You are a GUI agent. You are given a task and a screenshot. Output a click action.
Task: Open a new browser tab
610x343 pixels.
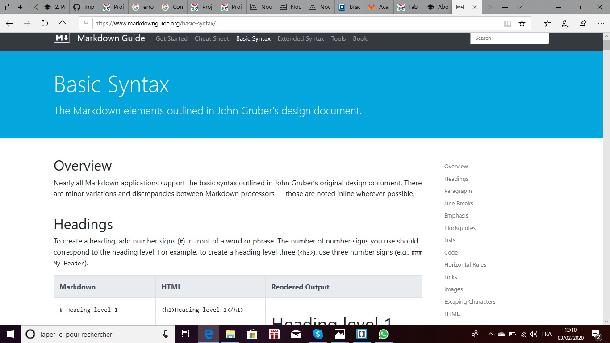(x=505, y=7)
